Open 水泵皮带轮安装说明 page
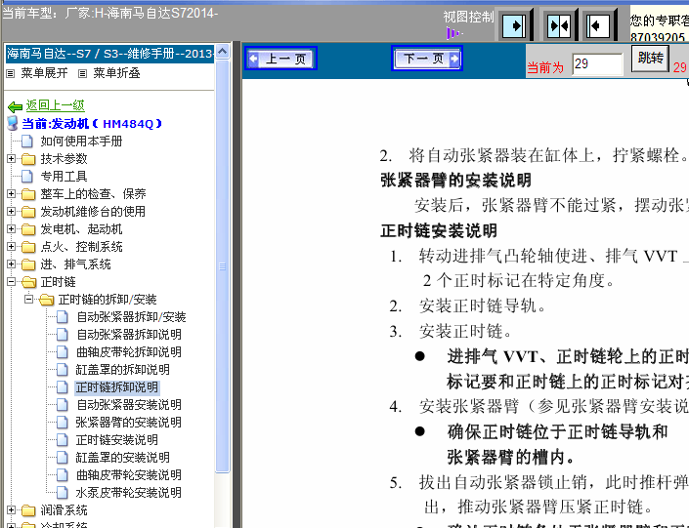The height and width of the screenshot is (528, 689). (x=128, y=493)
